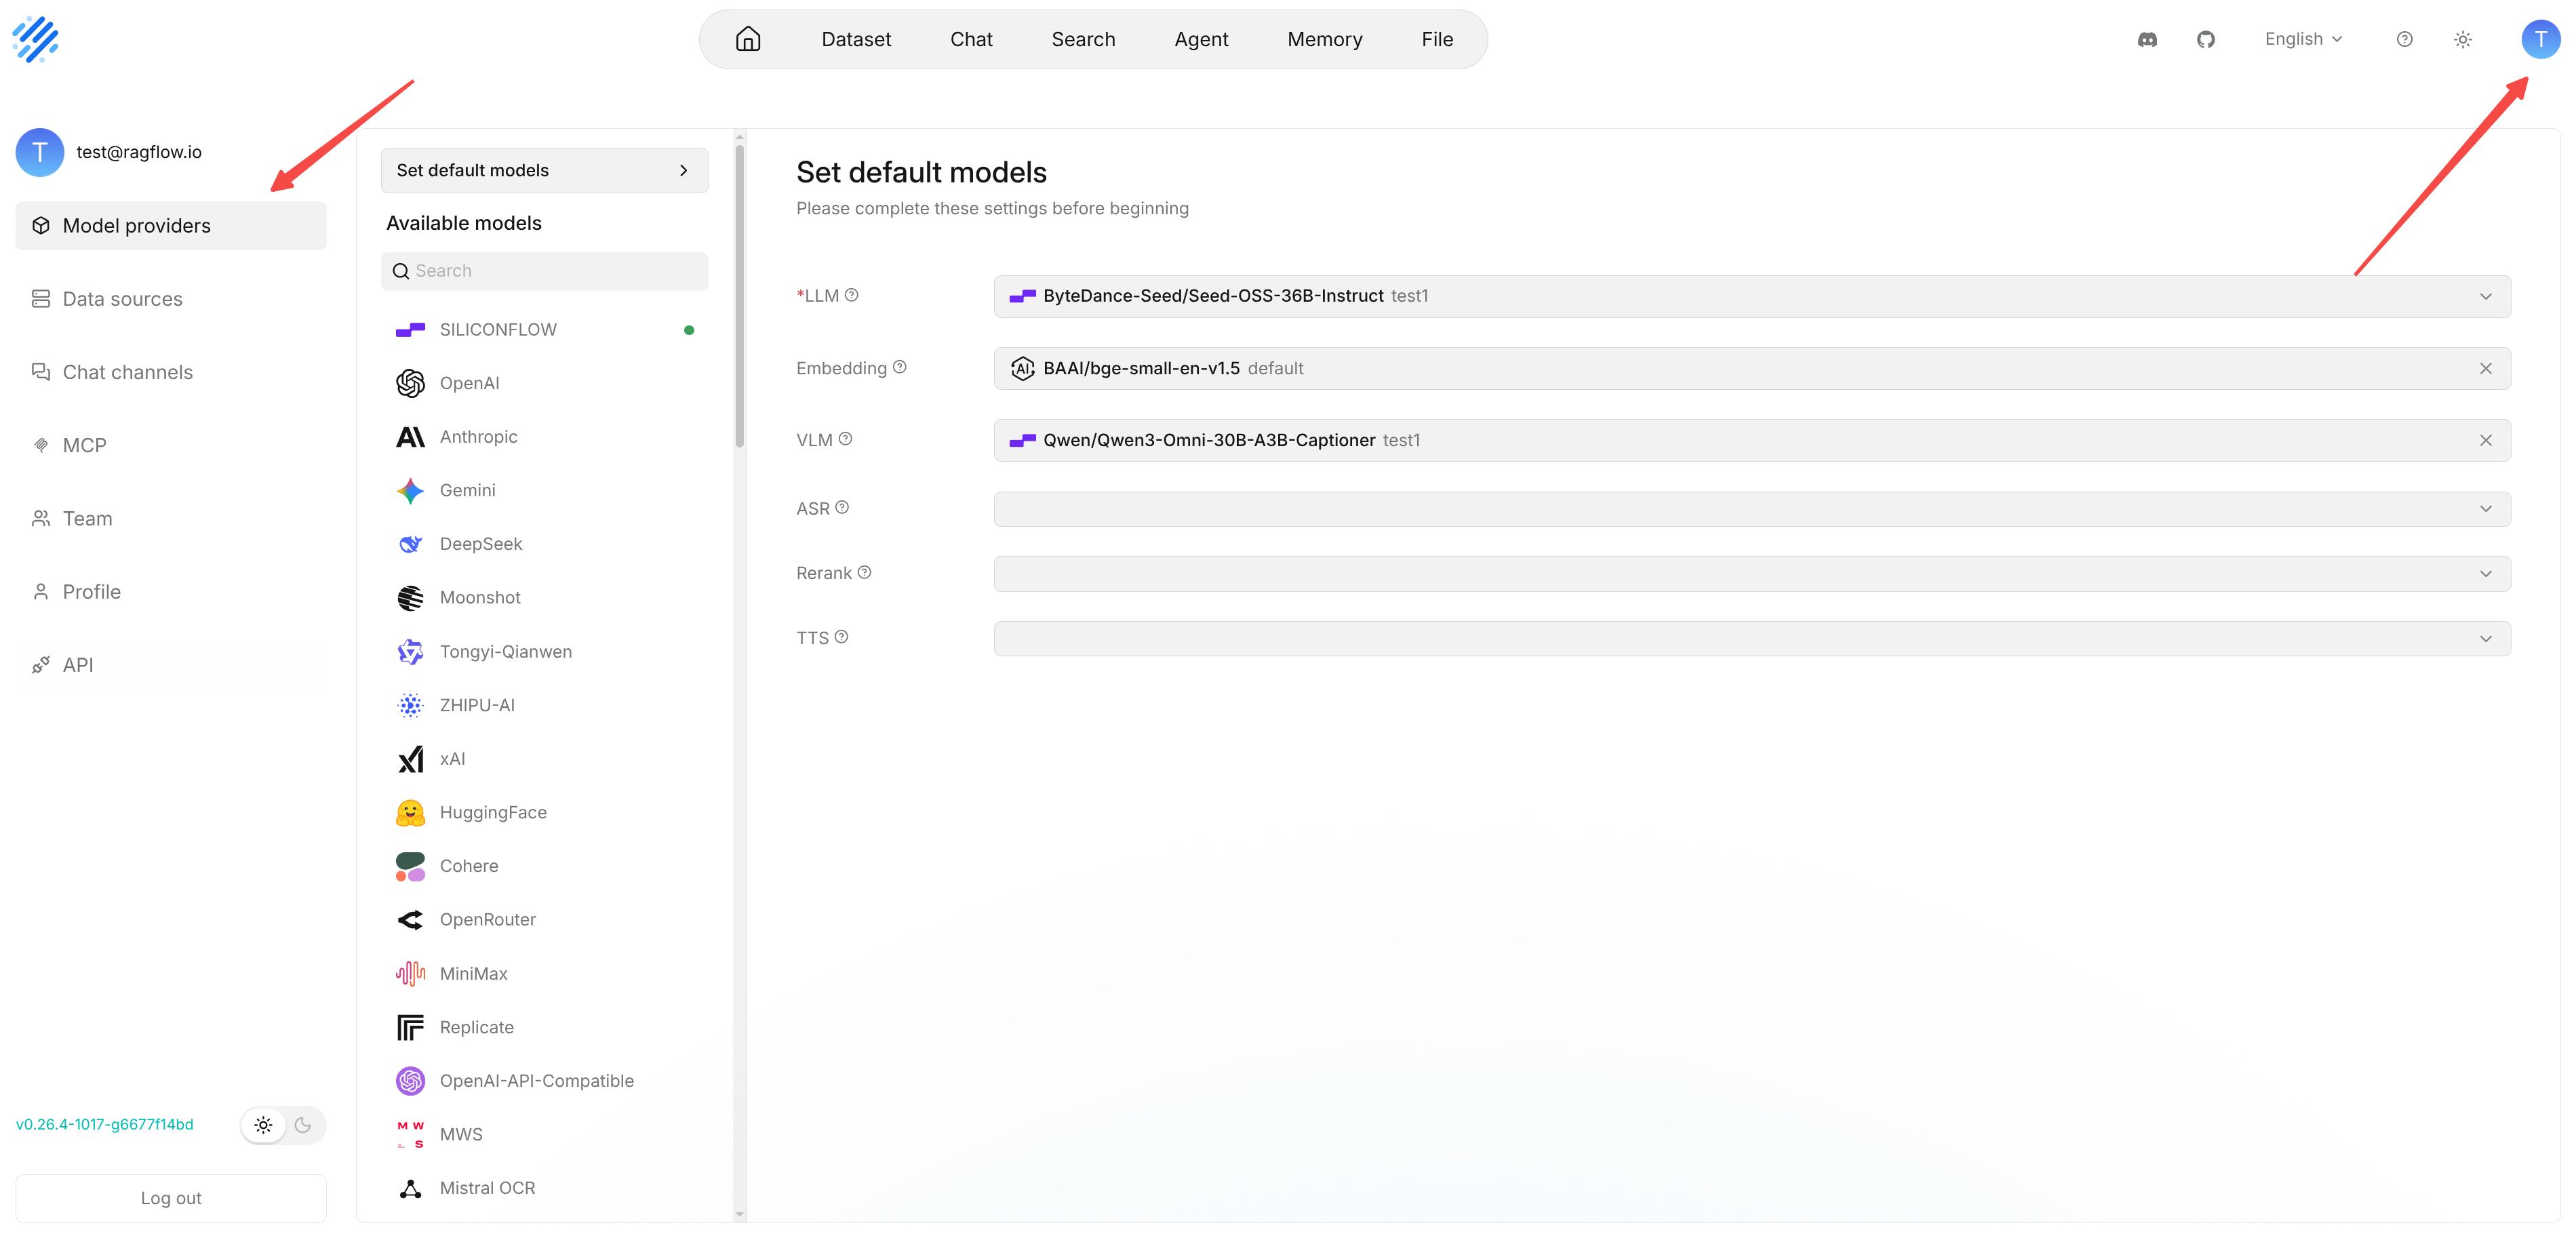Click the Rerank help tooltip icon

(864, 572)
